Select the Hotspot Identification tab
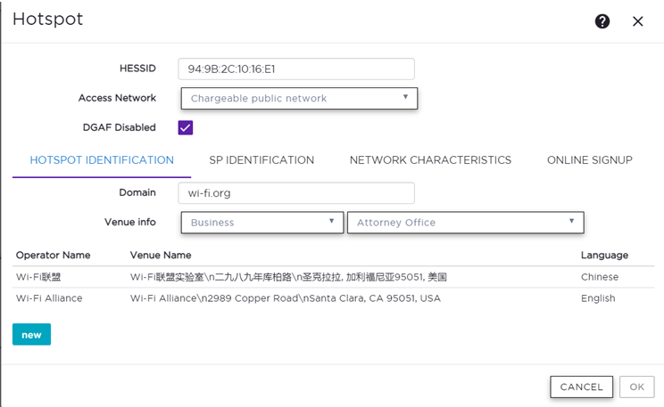 (102, 160)
